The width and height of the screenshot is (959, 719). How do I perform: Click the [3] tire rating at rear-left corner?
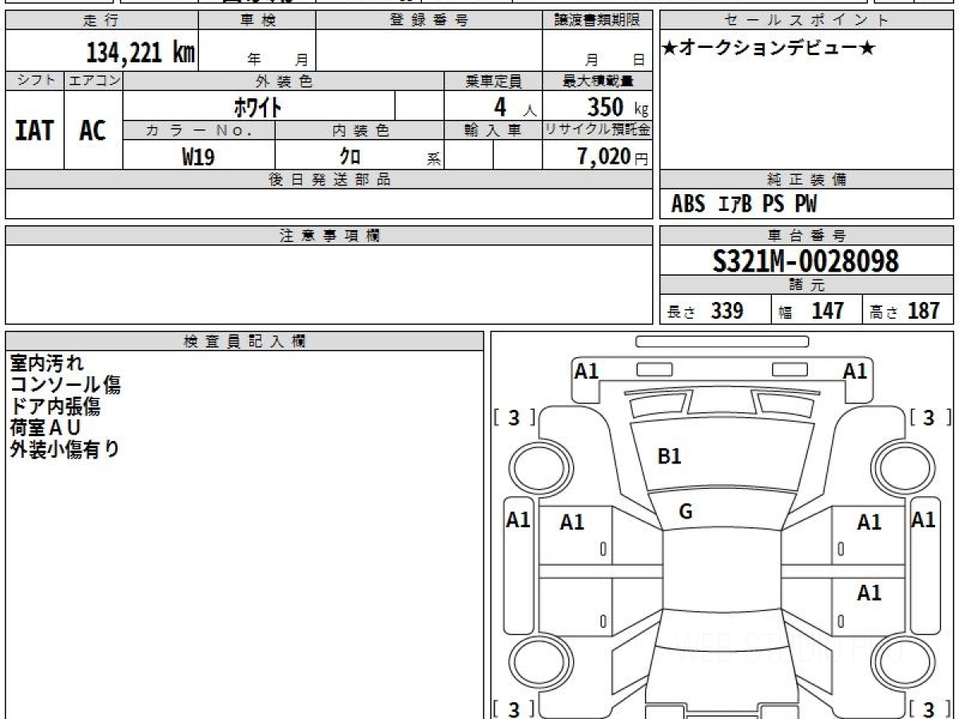point(514,708)
